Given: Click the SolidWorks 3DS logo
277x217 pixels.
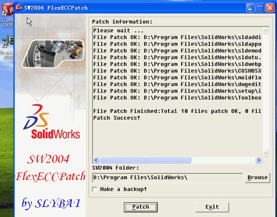Looking at the screenshot, I should point(51,122).
